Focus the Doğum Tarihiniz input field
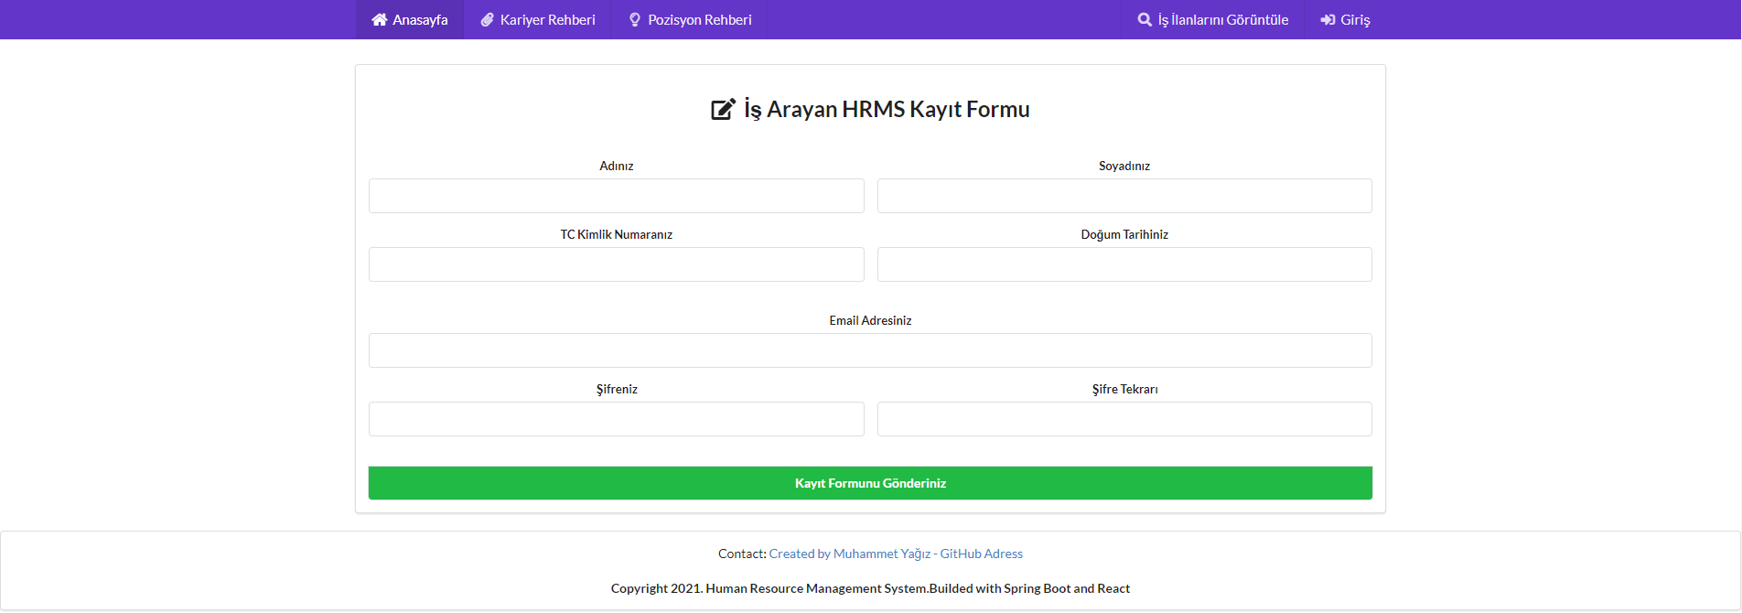The width and height of the screenshot is (1742, 613). click(1124, 264)
